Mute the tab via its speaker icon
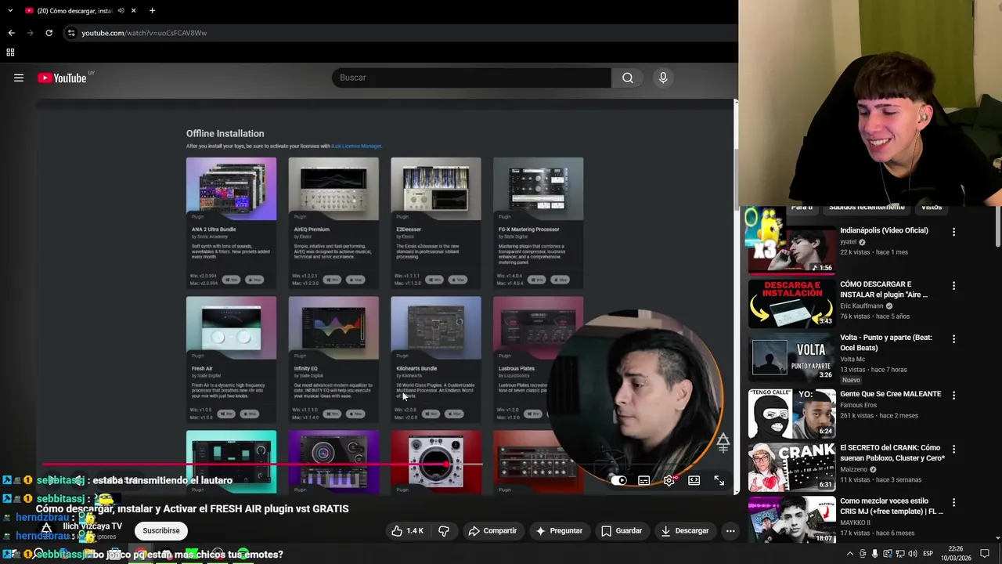This screenshot has width=1002, height=564. pyautogui.click(x=121, y=11)
